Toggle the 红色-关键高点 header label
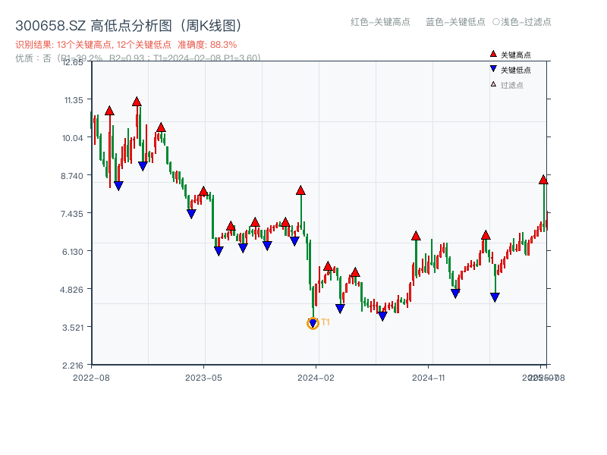This screenshot has height=455, width=607. 379,22
